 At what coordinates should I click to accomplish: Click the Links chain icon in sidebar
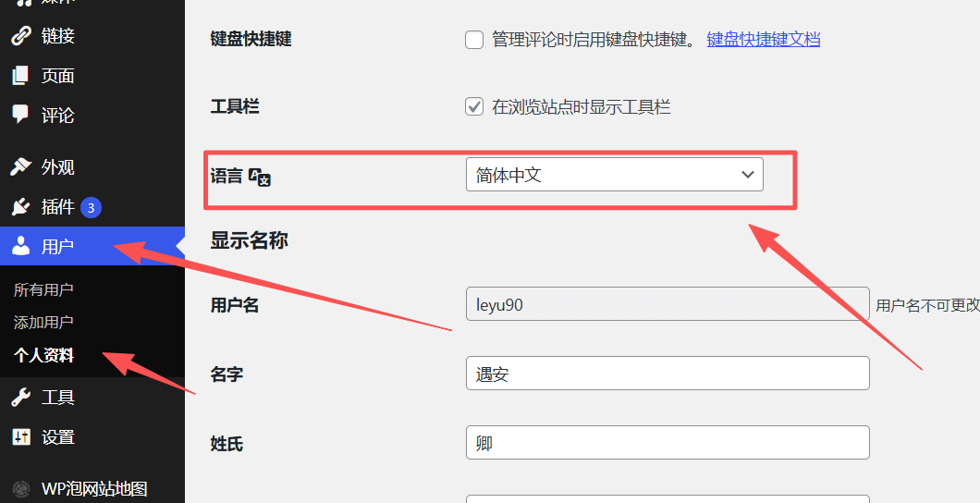tap(20, 36)
